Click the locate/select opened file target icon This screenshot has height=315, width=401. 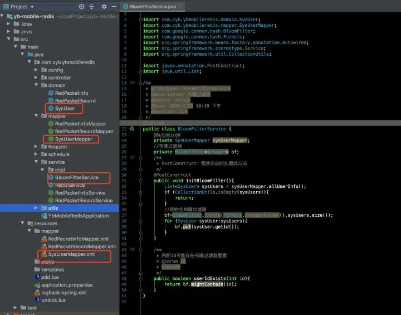pos(81,7)
